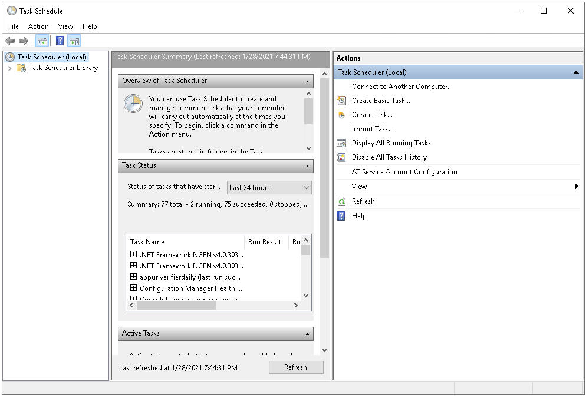Image resolution: width=586 pixels, height=398 pixels.
Task: Toggle the Show/Hide Action Pane toolbar icon
Action: pos(74,41)
